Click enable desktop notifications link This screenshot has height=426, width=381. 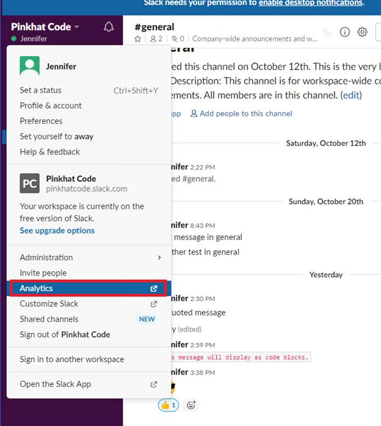point(311,2)
